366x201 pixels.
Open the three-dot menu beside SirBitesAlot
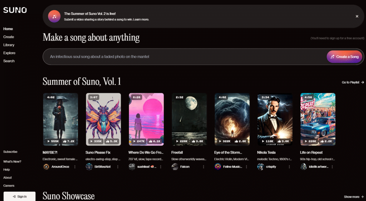118,167
